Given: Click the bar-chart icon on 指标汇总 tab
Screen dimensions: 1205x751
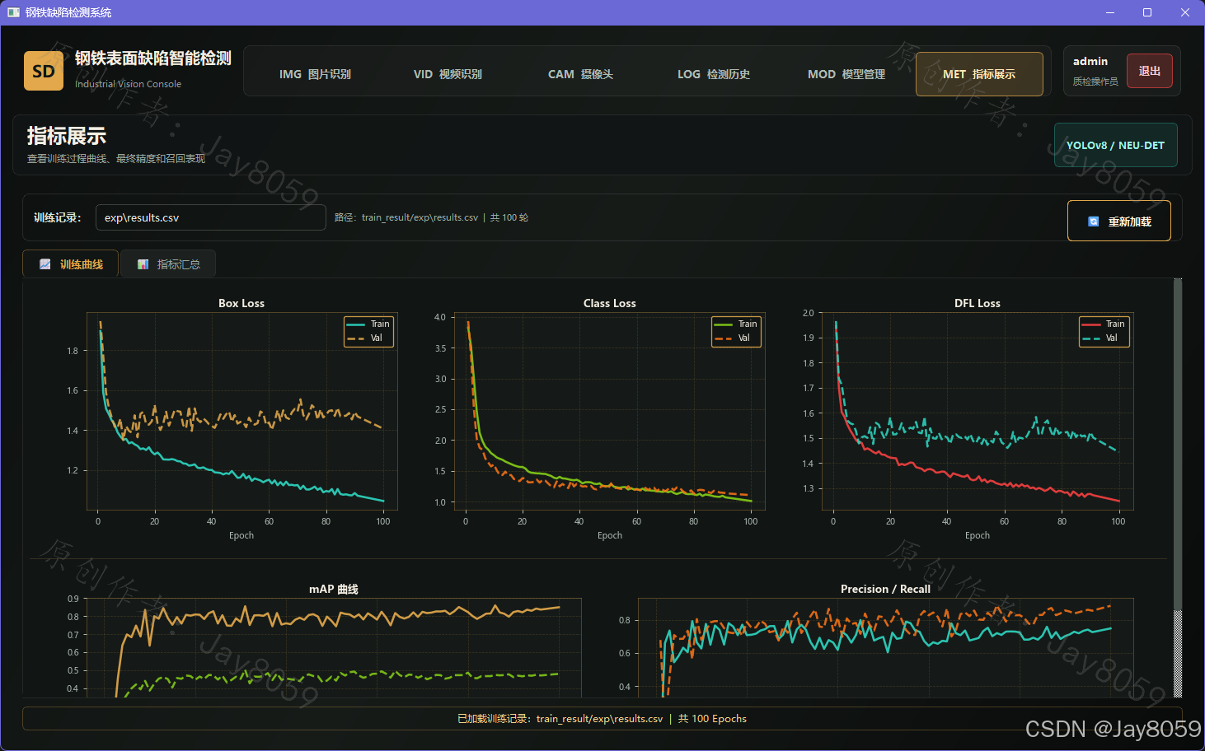Looking at the screenshot, I should click(x=143, y=264).
